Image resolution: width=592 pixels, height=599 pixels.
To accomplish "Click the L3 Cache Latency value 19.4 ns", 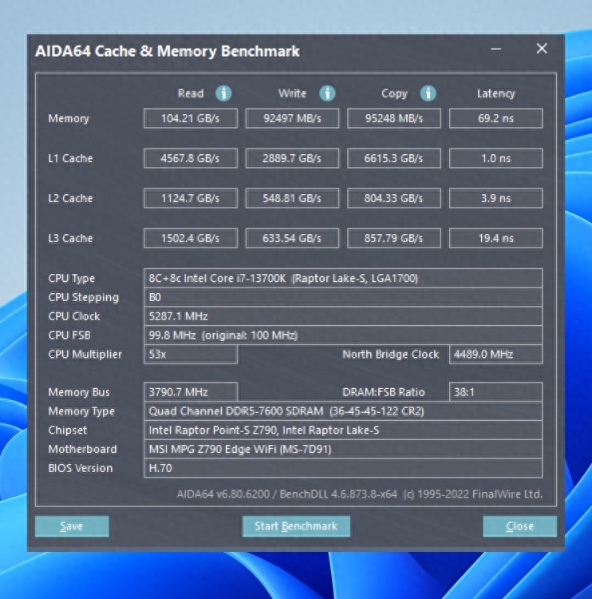I will tap(495, 238).
